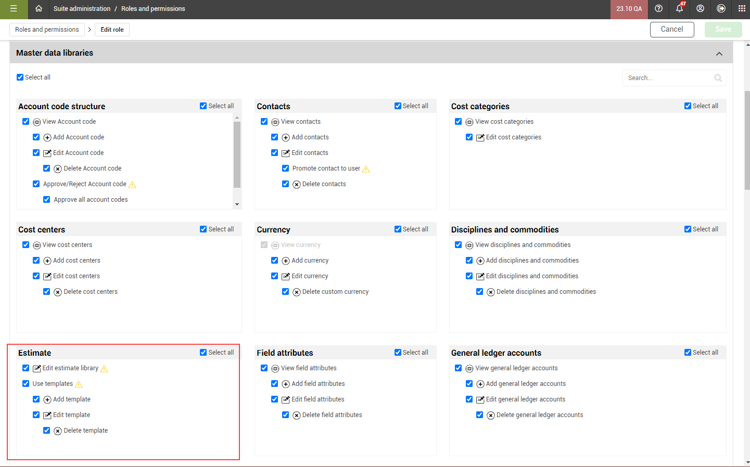Select the Edit role breadcrumb tab
Viewport: 750px width, 467px height.
pyautogui.click(x=112, y=30)
